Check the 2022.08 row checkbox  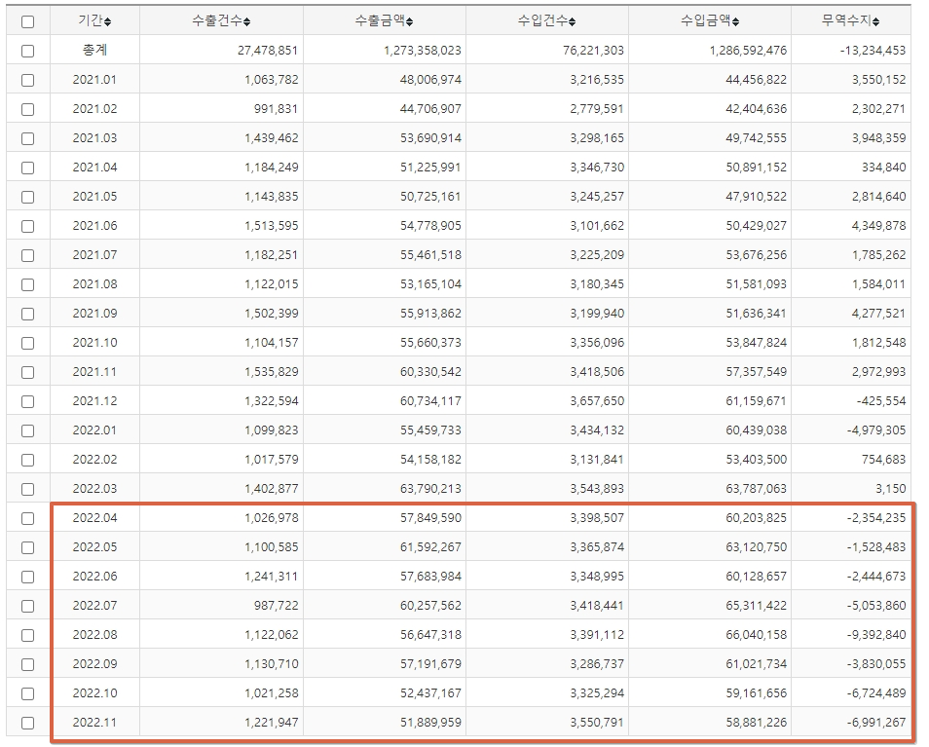(28, 636)
